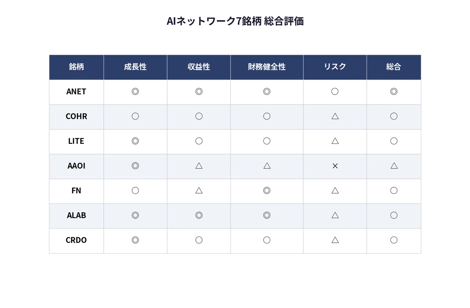The width and height of the screenshot is (470, 308).
Task: Click the 財務健全性 column header
Action: pyautogui.click(x=267, y=67)
